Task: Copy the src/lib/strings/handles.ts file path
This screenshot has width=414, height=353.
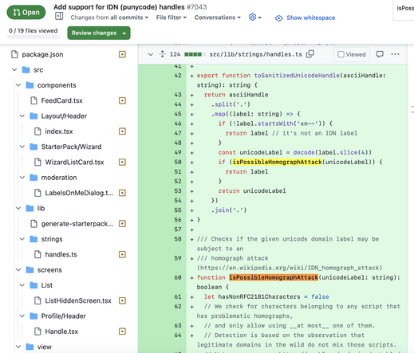Action: coord(310,54)
